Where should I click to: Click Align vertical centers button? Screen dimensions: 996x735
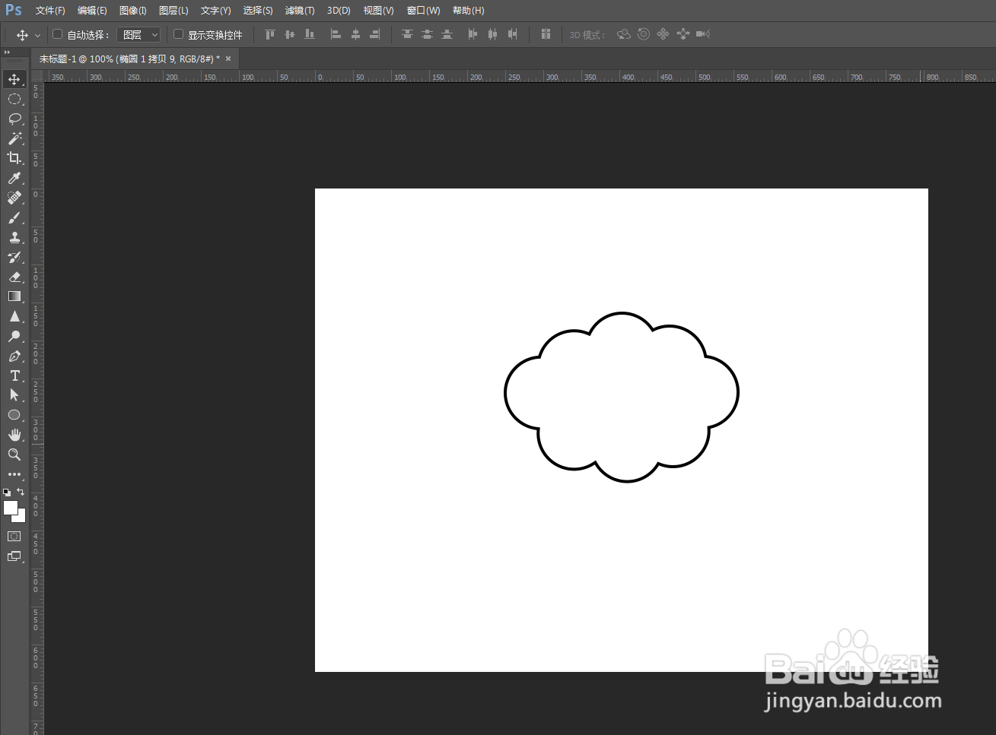click(x=289, y=34)
